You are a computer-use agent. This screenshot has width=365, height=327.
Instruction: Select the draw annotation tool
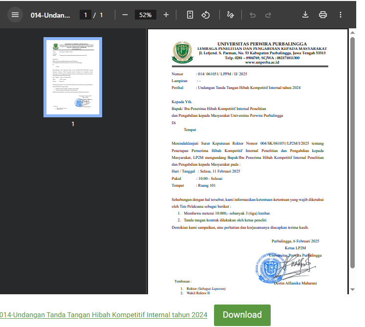pyautogui.click(x=230, y=15)
